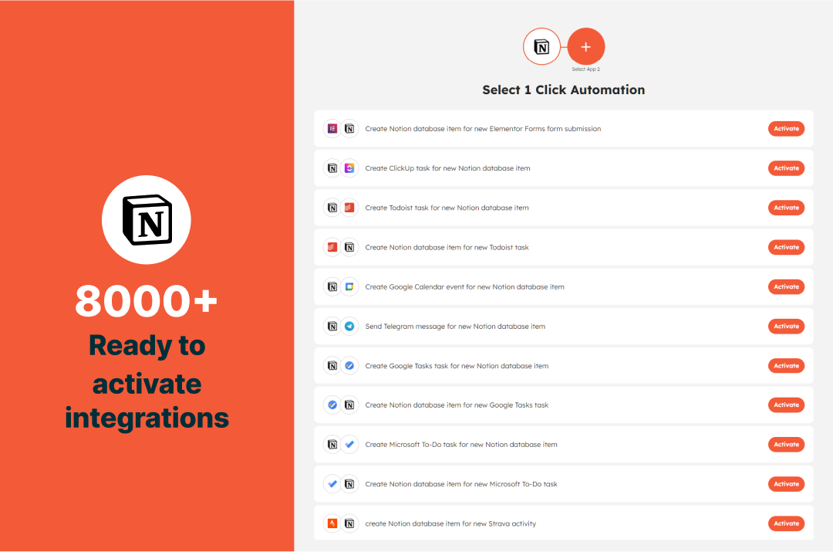Screen dimensions: 833x552
Task: Click the 'Select App 2' label
Action: [586, 69]
